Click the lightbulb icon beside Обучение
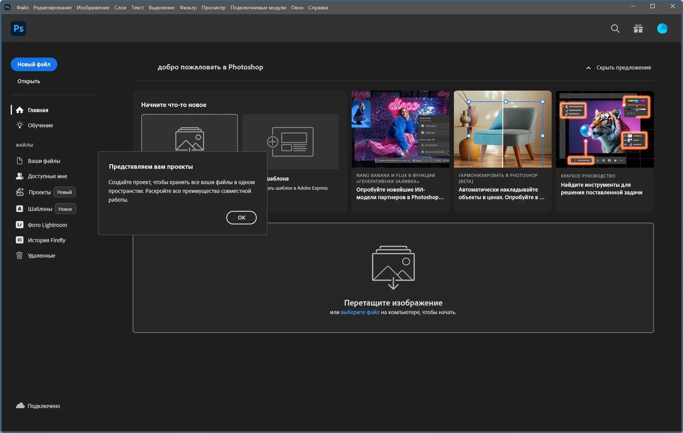The width and height of the screenshot is (683, 433). tap(19, 125)
